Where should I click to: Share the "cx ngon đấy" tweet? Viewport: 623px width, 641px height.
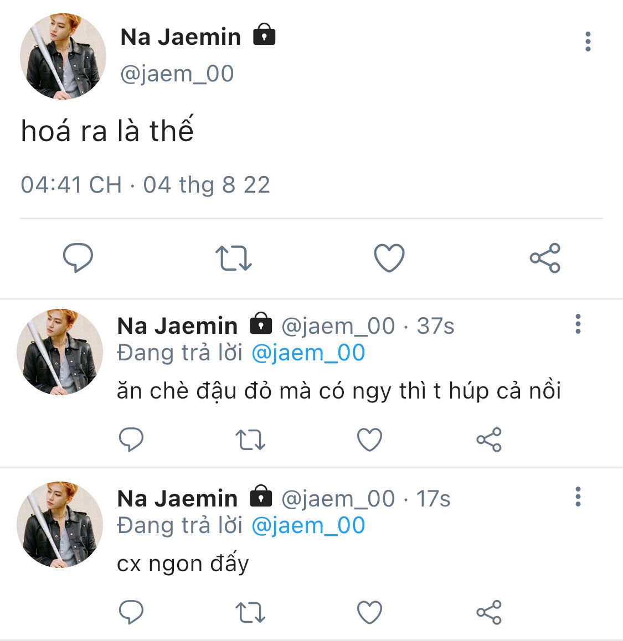click(488, 612)
